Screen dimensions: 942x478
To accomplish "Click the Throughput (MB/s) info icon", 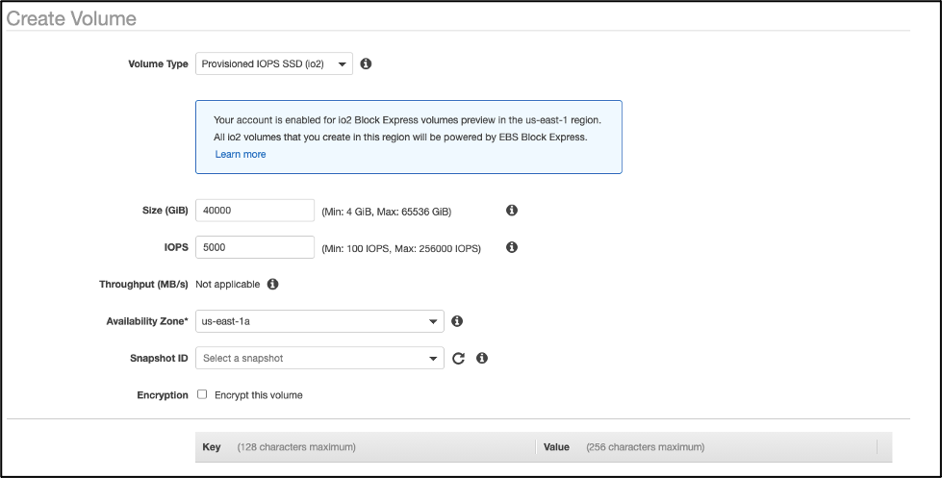I will click(273, 285).
